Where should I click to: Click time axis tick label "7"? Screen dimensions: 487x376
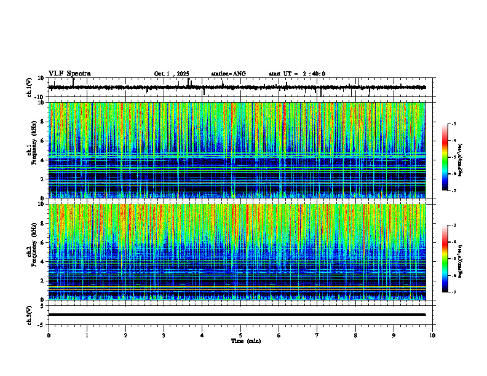point(317,335)
